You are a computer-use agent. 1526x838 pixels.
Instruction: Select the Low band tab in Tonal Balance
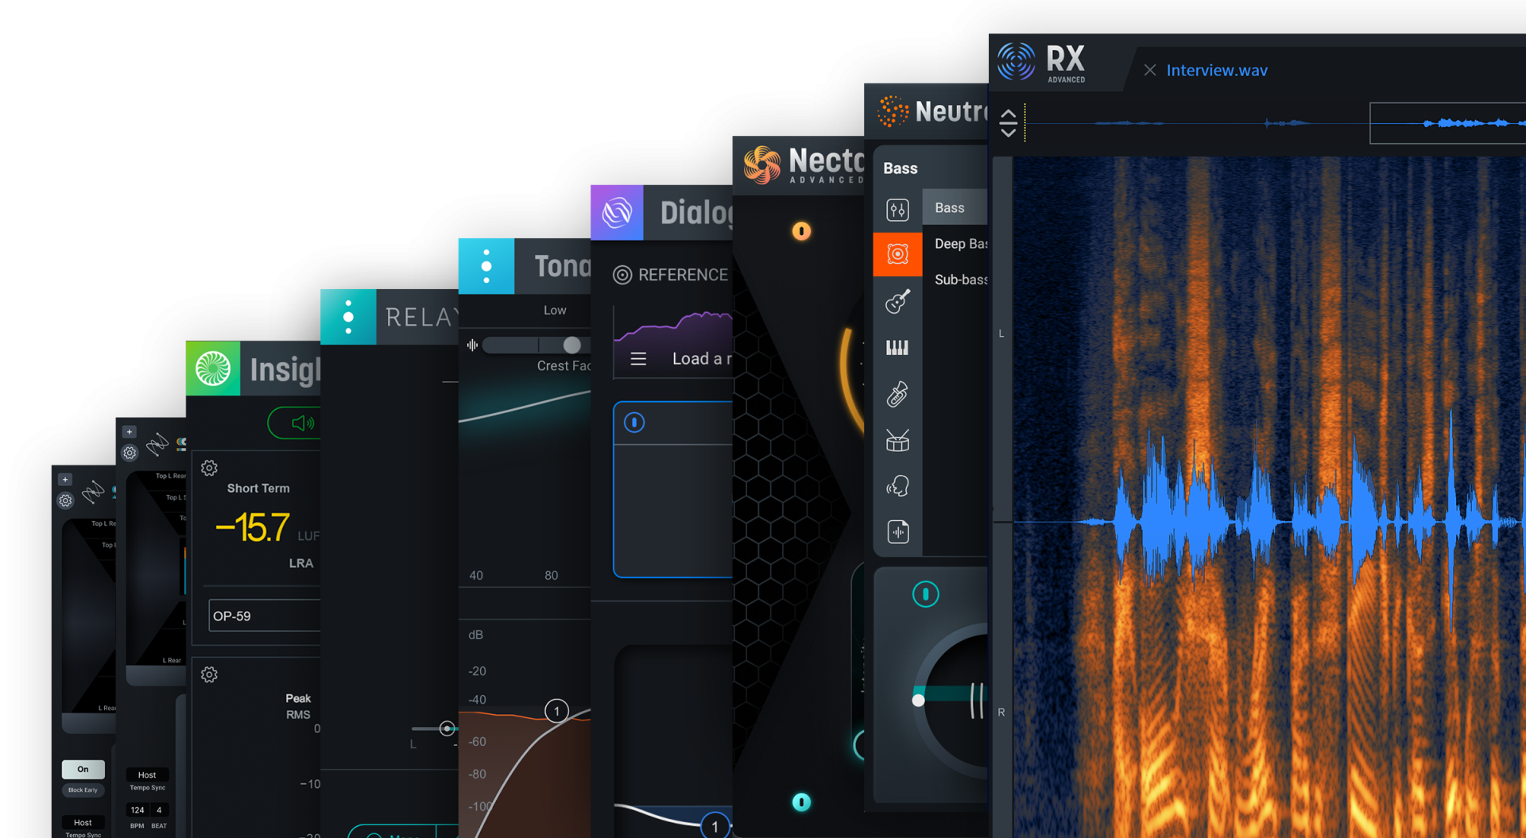tap(555, 310)
